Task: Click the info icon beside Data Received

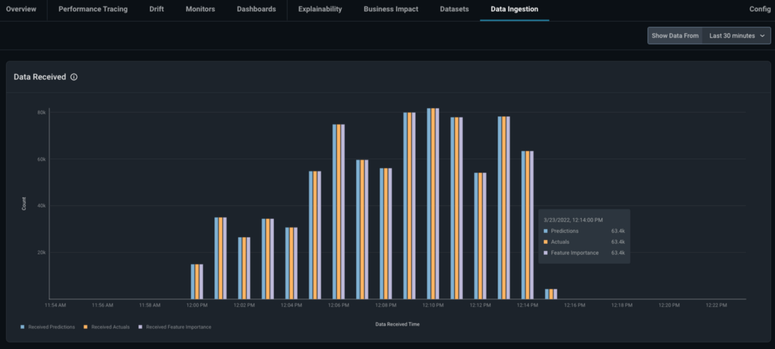Action: [74, 77]
